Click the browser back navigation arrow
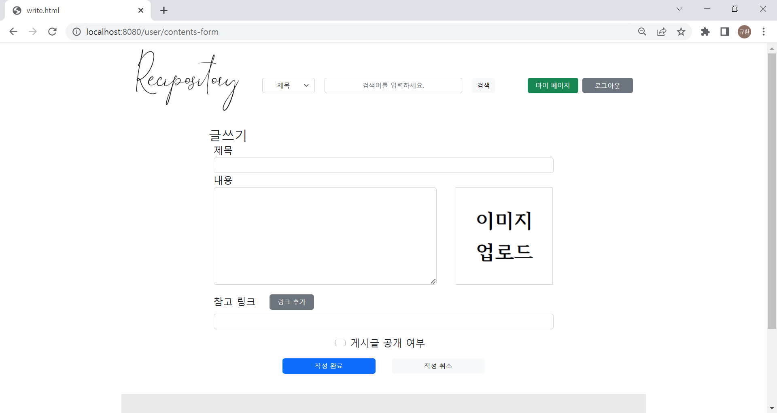777x413 pixels. tap(13, 32)
